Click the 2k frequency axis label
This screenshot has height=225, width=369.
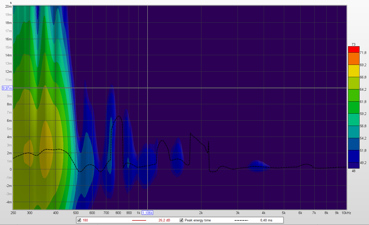pyautogui.click(x=201, y=213)
